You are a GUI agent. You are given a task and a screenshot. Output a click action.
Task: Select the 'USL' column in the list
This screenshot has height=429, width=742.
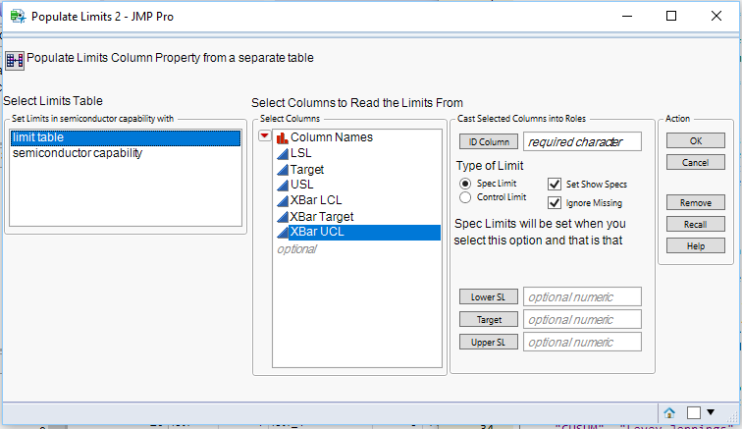[301, 185]
